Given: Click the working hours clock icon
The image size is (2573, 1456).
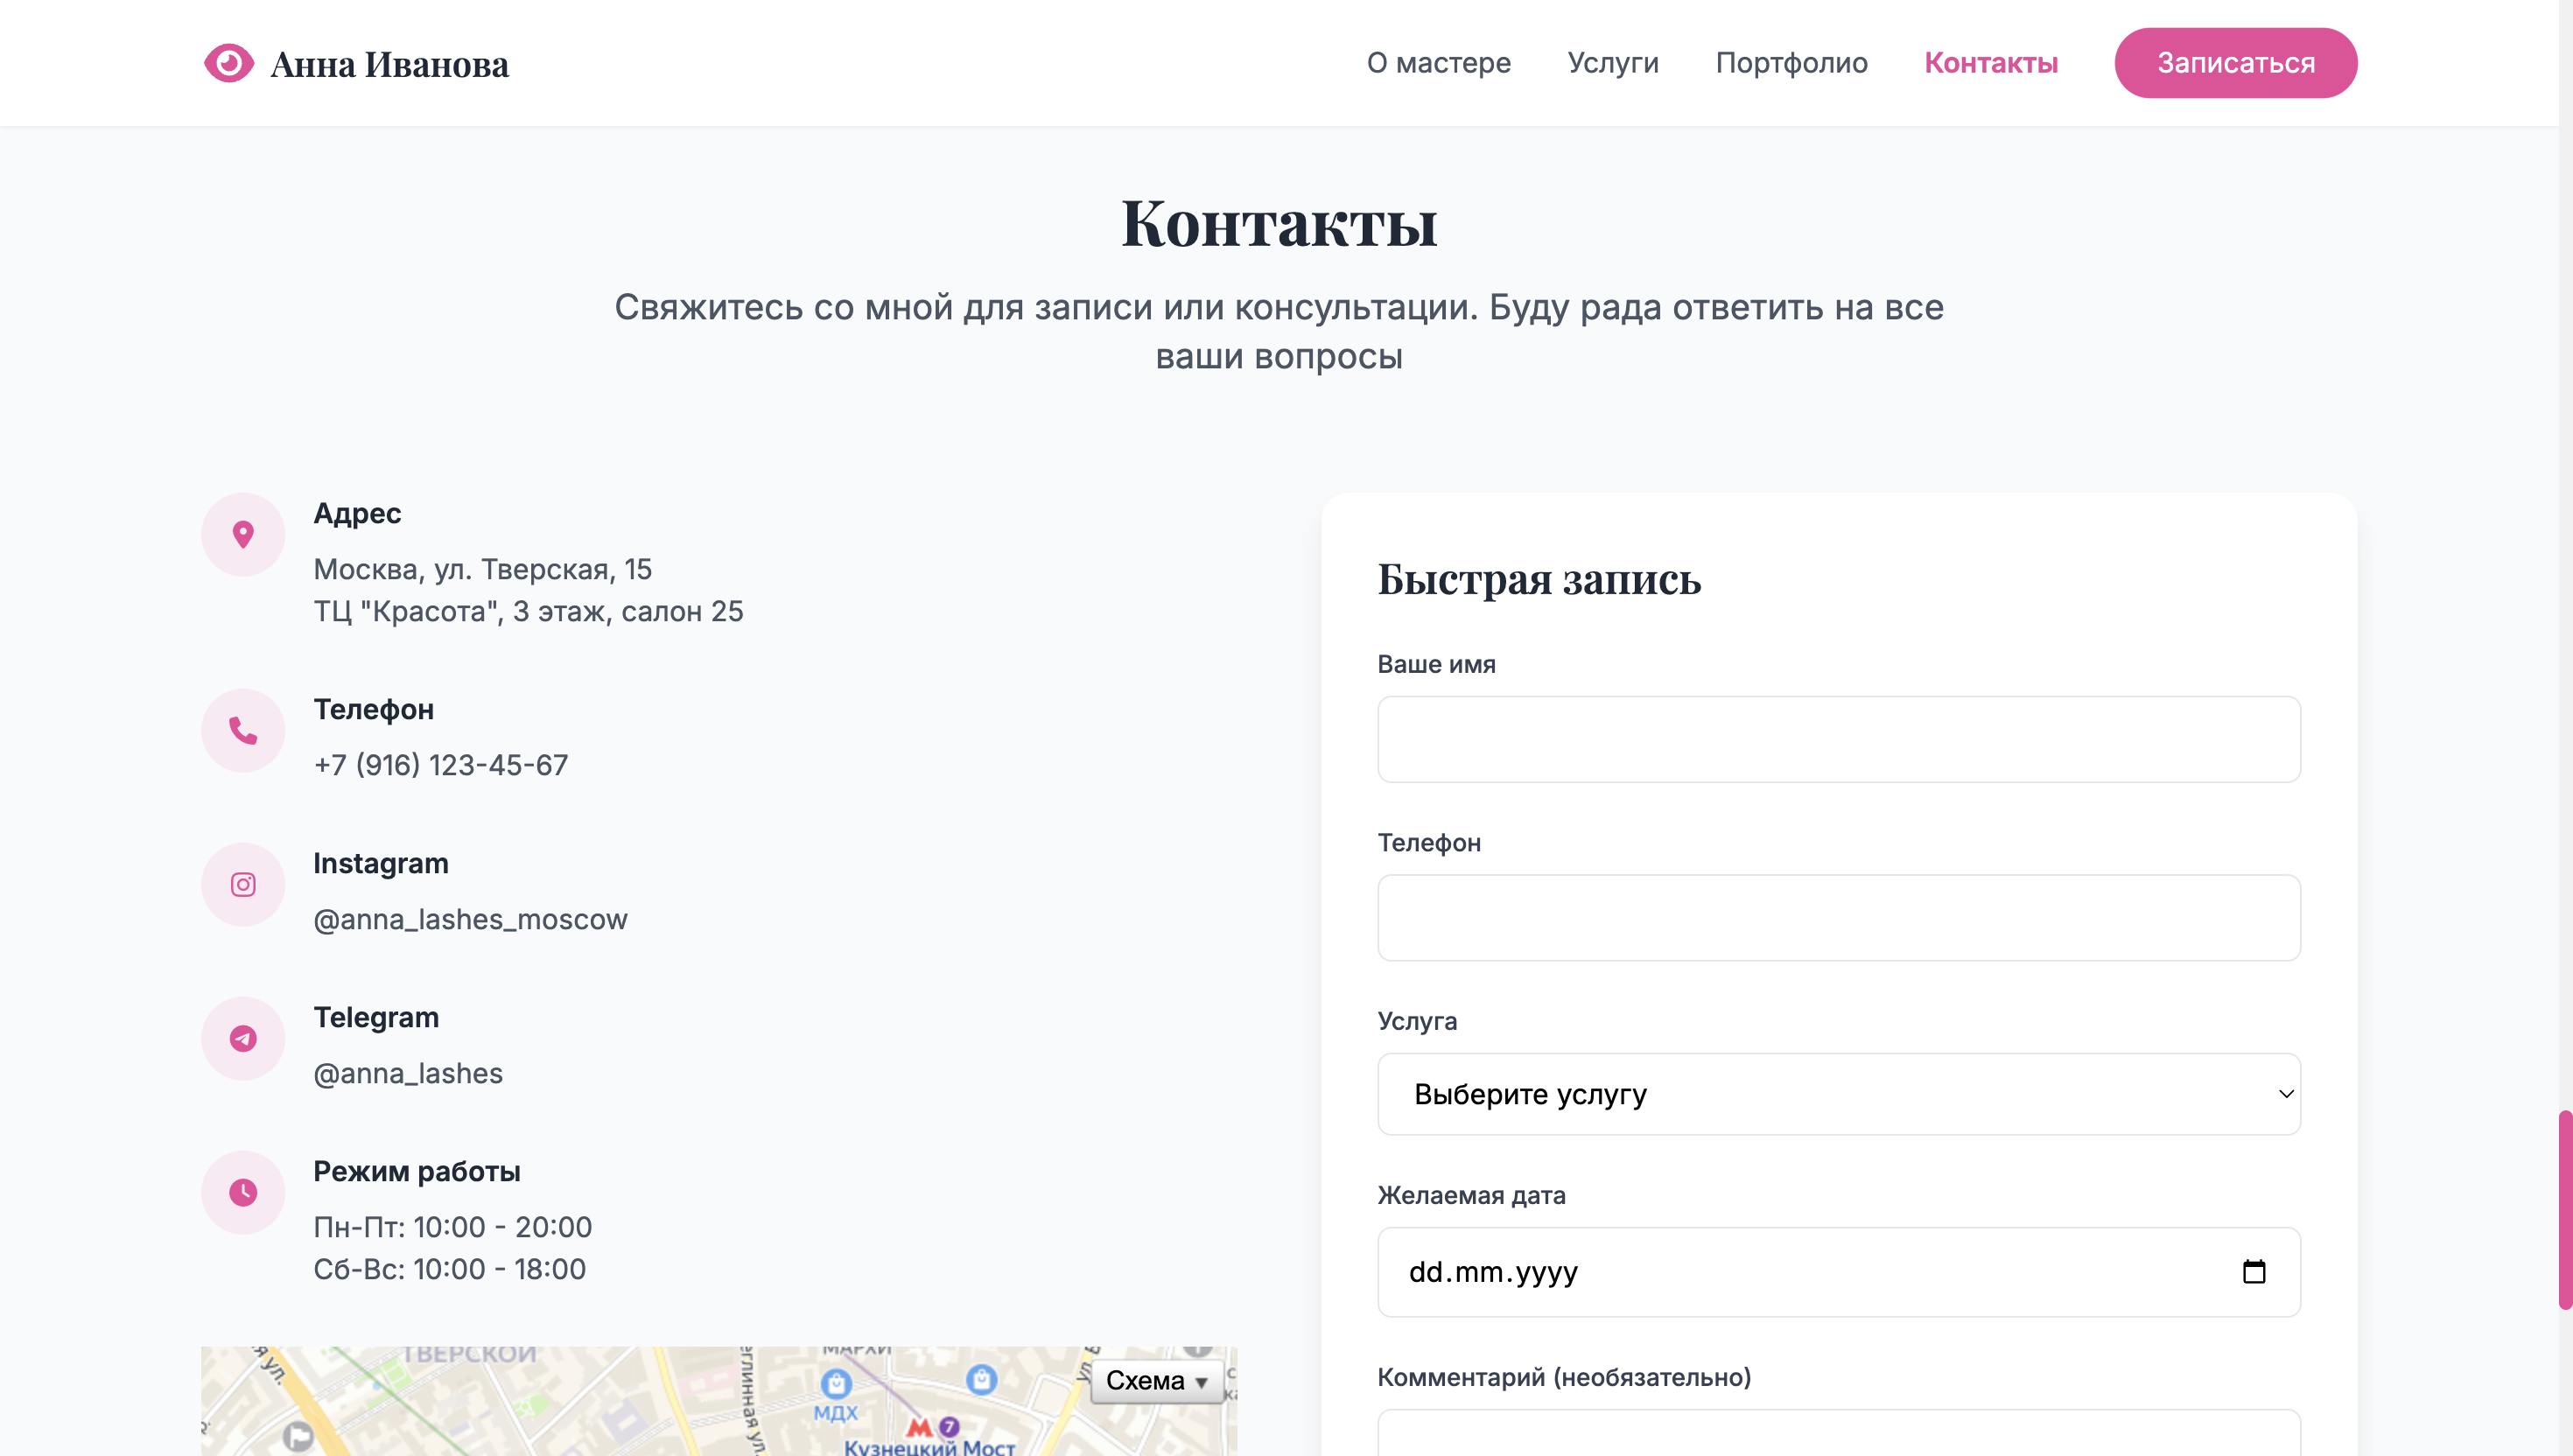Looking at the screenshot, I should click(x=243, y=1193).
